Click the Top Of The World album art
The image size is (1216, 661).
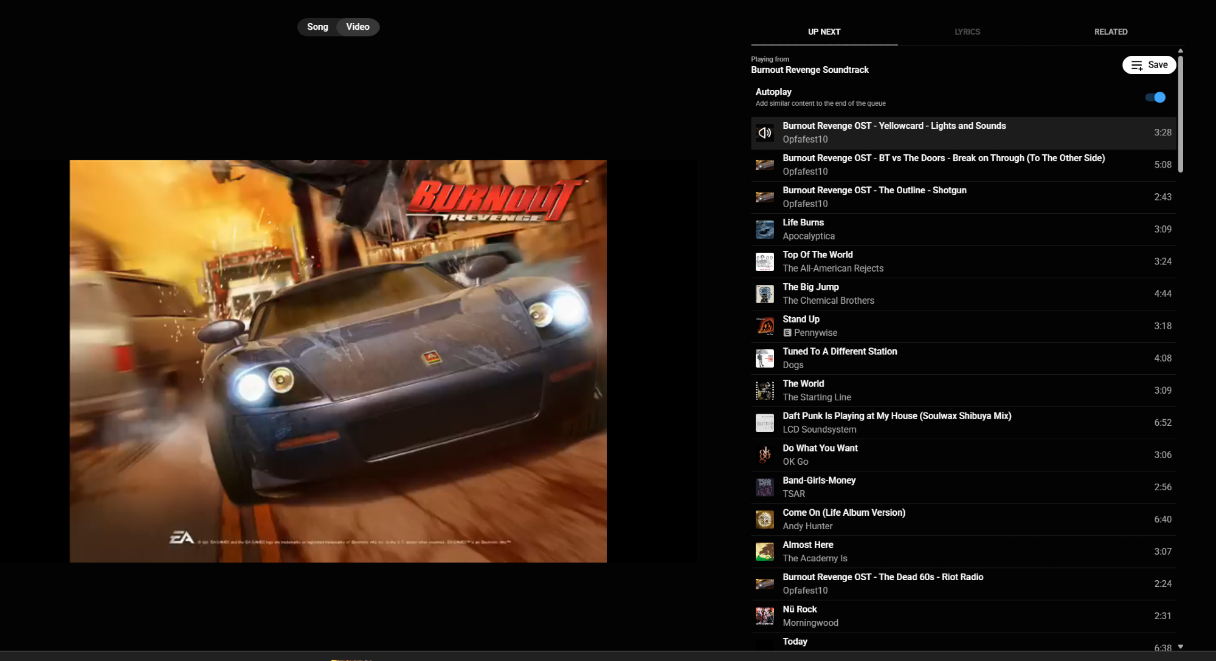tap(764, 262)
